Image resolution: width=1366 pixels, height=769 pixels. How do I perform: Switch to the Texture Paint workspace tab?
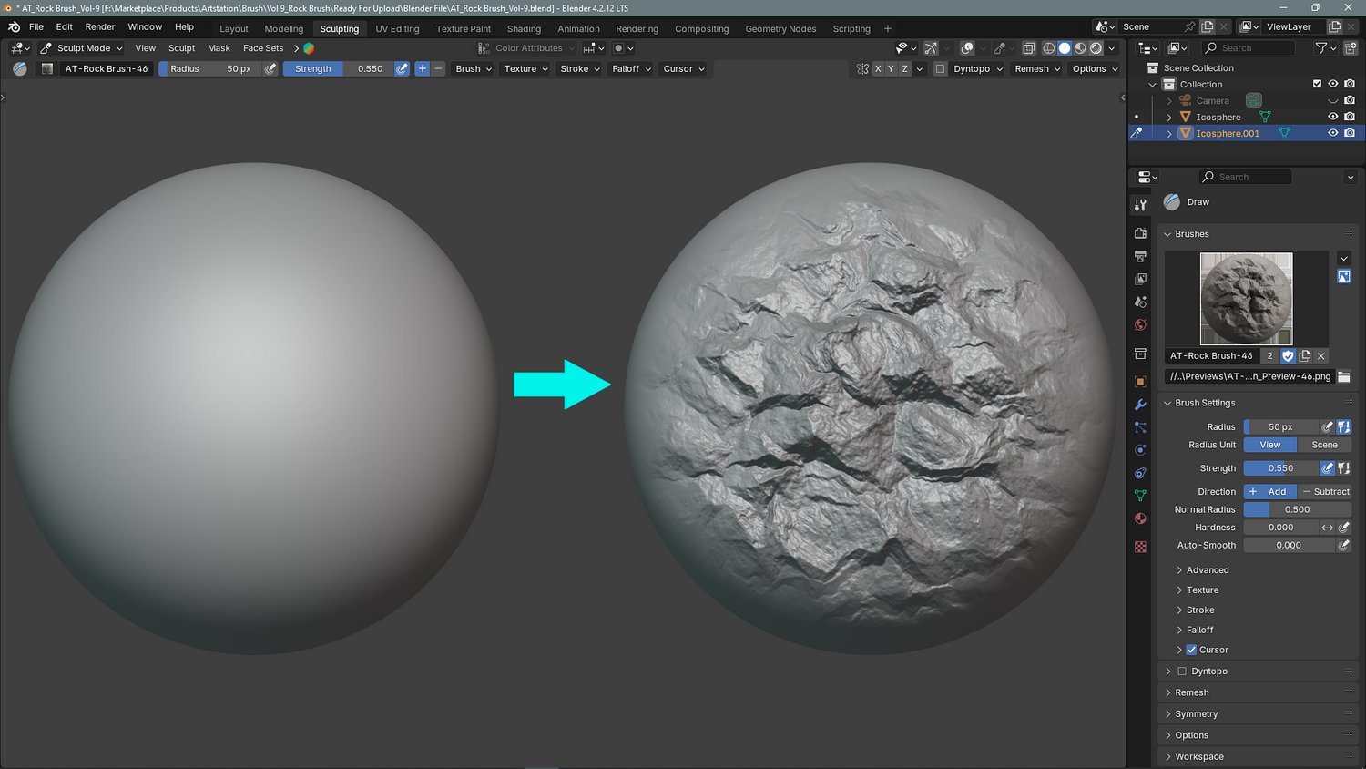pos(463,29)
